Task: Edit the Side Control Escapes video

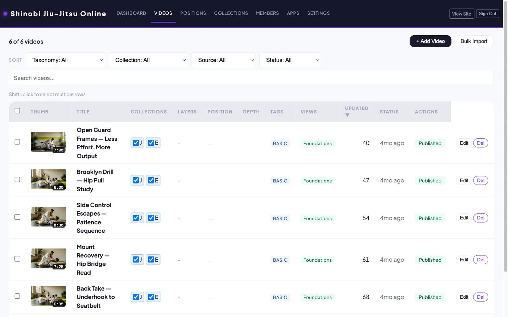Action: tap(464, 218)
